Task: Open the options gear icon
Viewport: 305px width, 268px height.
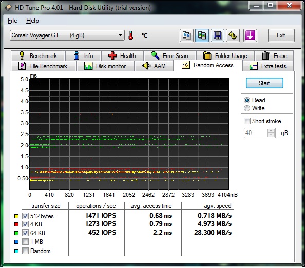Action: coord(233,35)
